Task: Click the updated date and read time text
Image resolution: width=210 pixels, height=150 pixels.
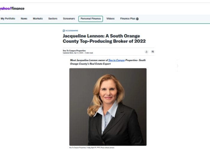Action: tap(78, 53)
